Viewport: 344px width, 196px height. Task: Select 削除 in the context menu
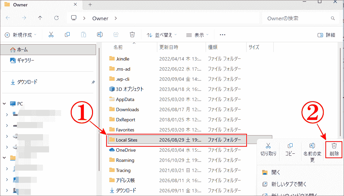point(334,150)
